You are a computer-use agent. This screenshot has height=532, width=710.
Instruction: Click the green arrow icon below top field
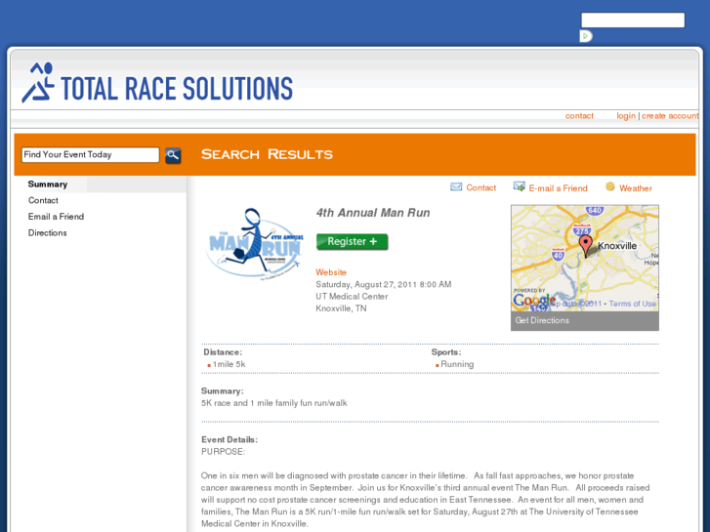tap(585, 36)
